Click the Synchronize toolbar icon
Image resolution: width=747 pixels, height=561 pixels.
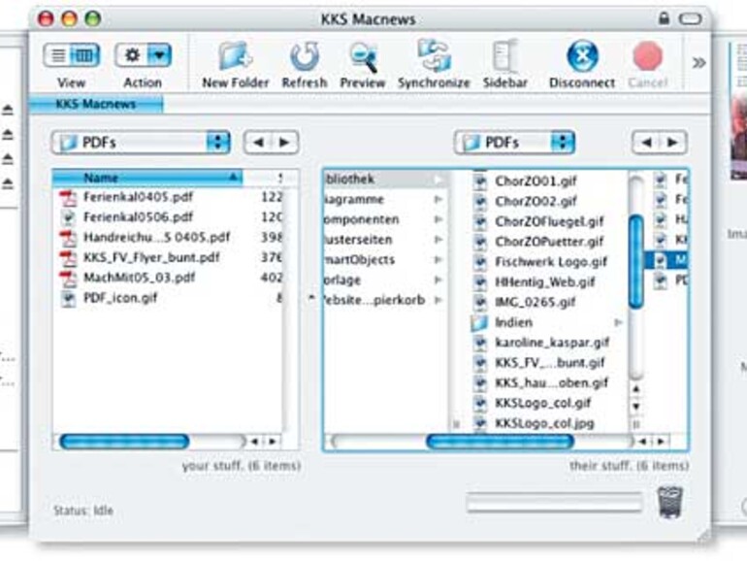(x=434, y=55)
